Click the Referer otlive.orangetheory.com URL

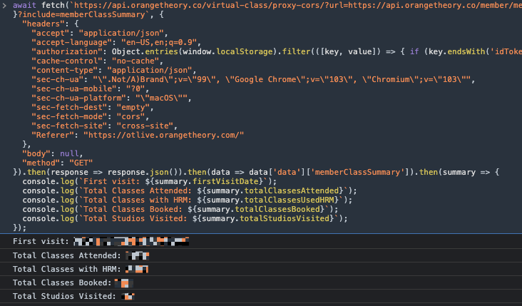coord(163,136)
